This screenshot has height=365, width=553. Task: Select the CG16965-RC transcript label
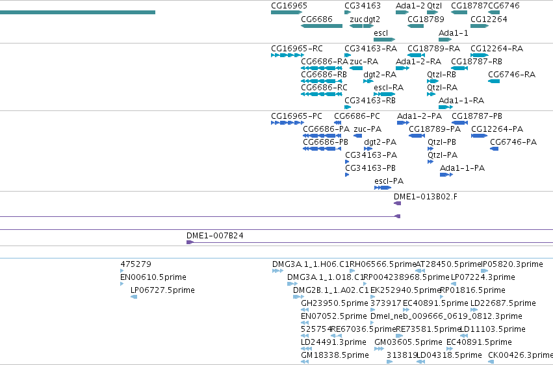click(296, 49)
